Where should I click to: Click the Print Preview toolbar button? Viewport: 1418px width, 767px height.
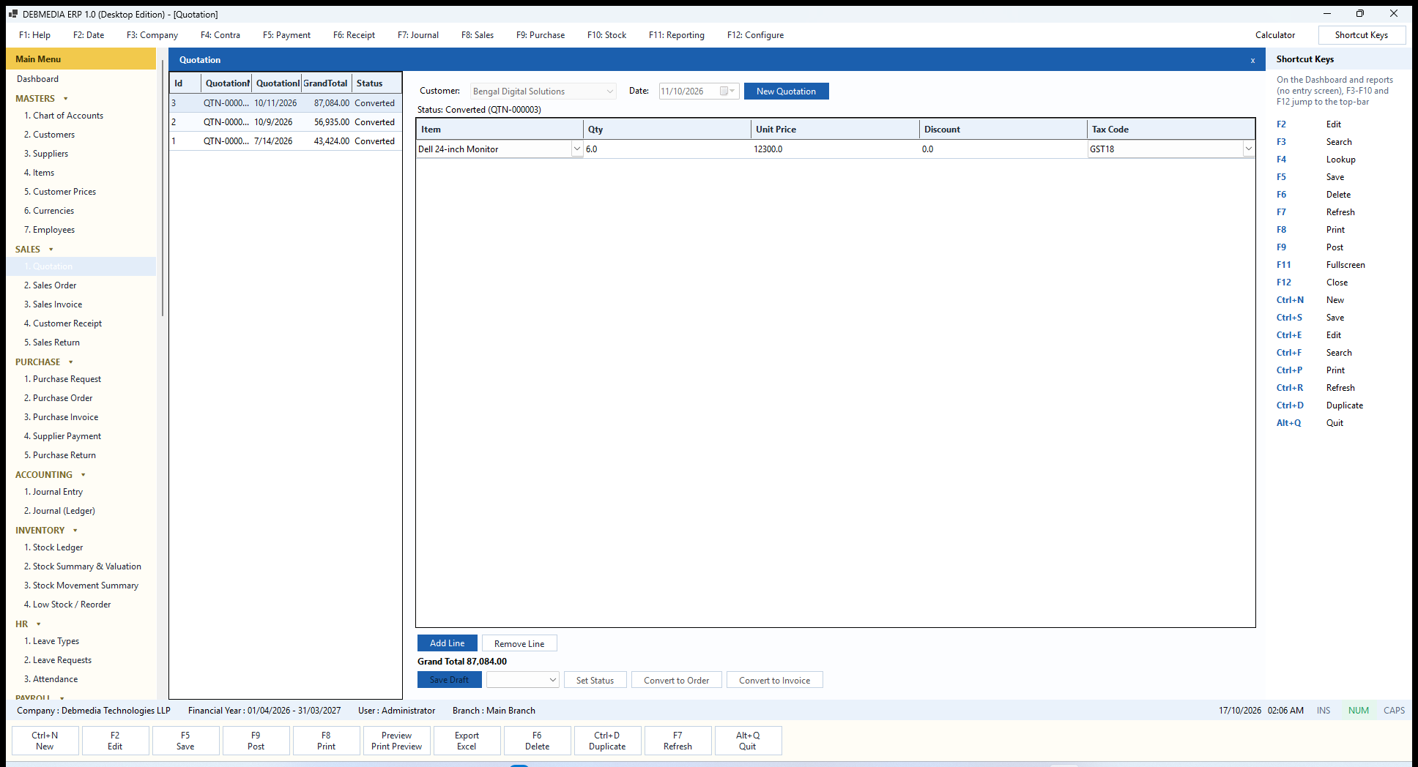point(396,741)
